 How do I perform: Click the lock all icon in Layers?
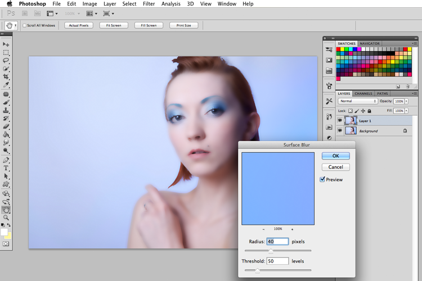tap(369, 111)
